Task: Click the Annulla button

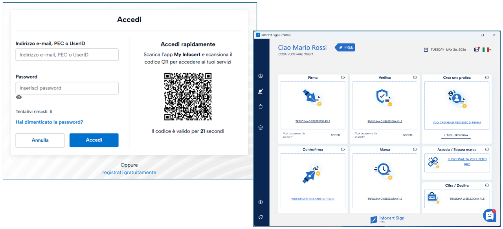Action: click(40, 140)
